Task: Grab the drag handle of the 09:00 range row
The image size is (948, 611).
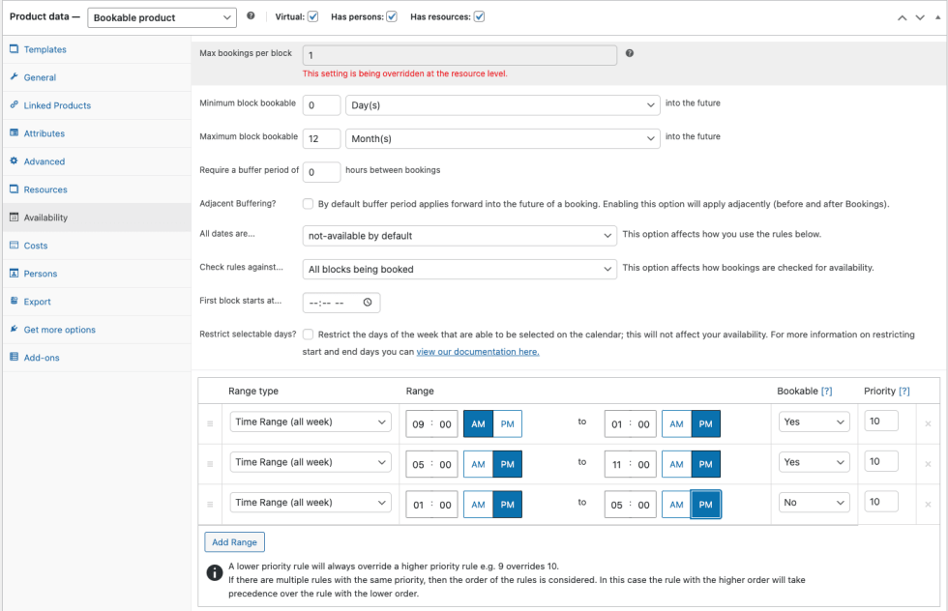Action: tap(211, 423)
